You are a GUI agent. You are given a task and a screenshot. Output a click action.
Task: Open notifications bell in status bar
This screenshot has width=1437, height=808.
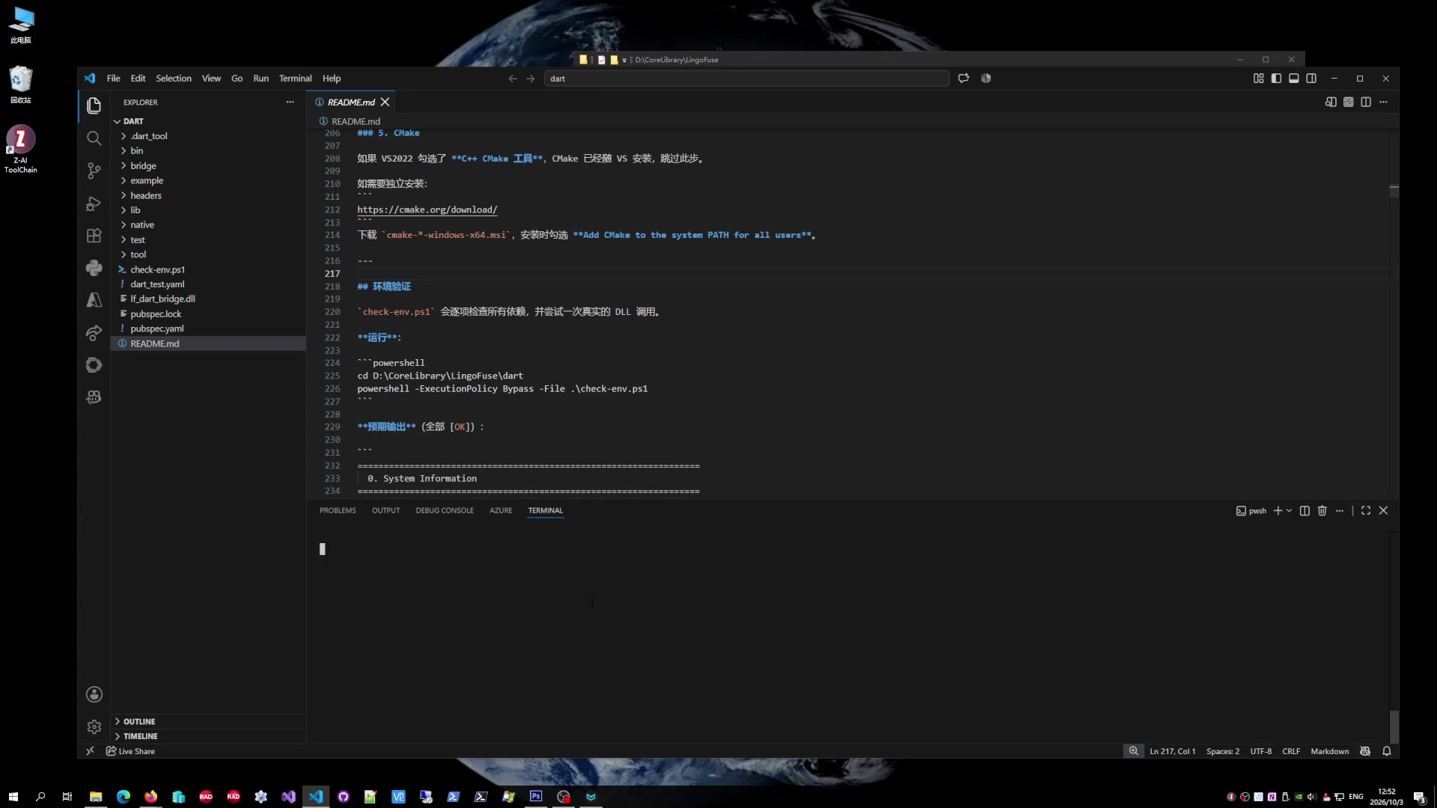[x=1386, y=751]
